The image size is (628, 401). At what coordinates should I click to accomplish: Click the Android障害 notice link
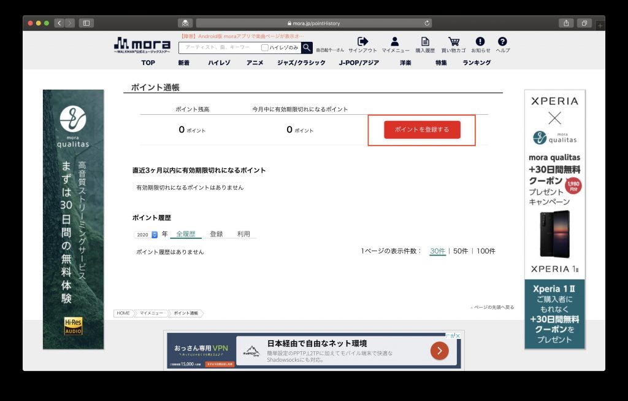pyautogui.click(x=242, y=36)
